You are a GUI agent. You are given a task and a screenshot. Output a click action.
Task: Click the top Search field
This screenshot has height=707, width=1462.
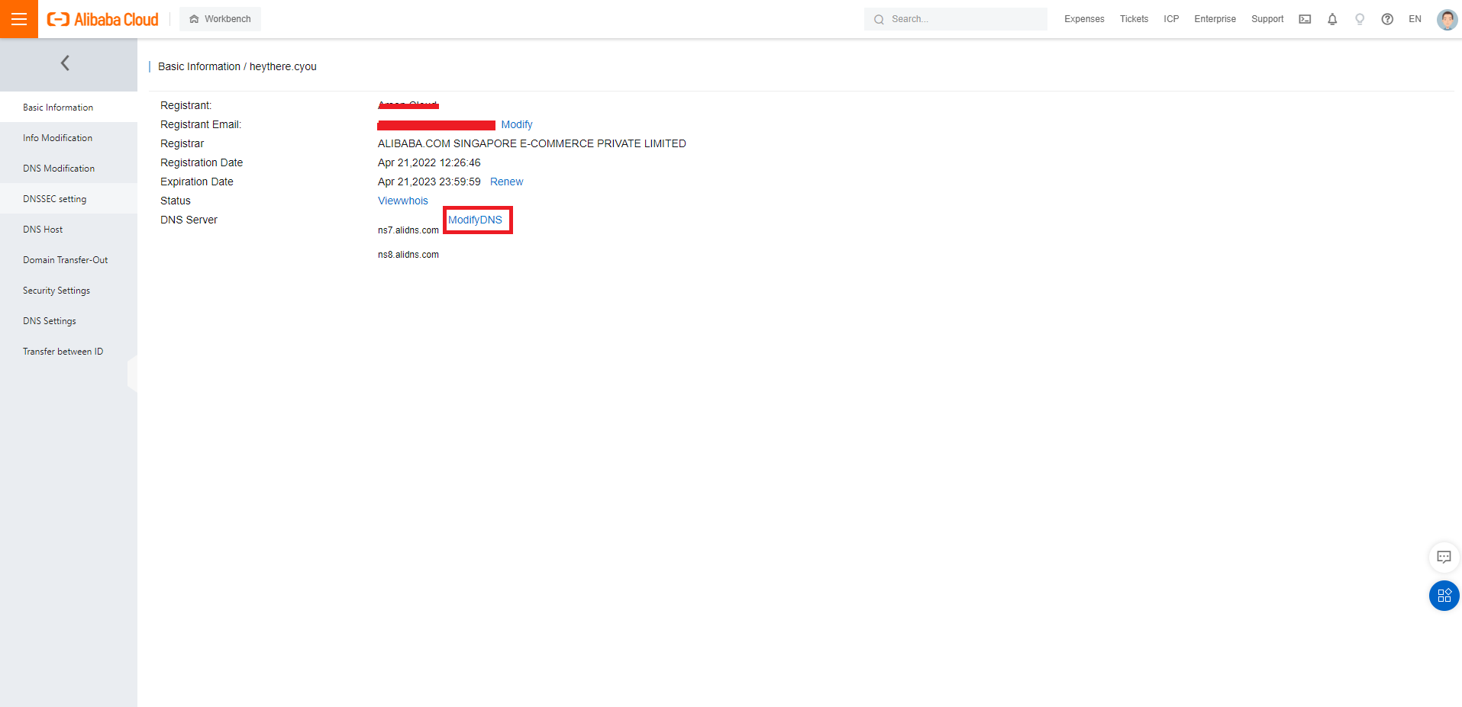click(956, 19)
